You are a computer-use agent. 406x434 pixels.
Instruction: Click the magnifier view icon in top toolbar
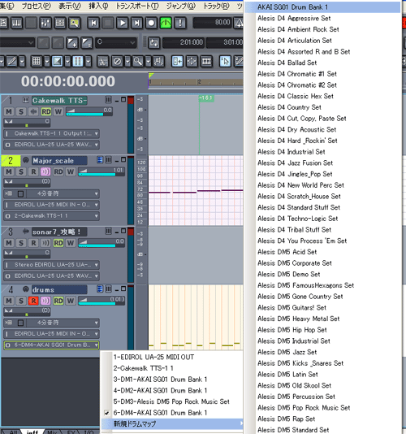75,23
